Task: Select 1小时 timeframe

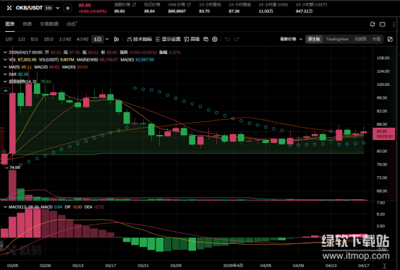Action: tap(65, 39)
